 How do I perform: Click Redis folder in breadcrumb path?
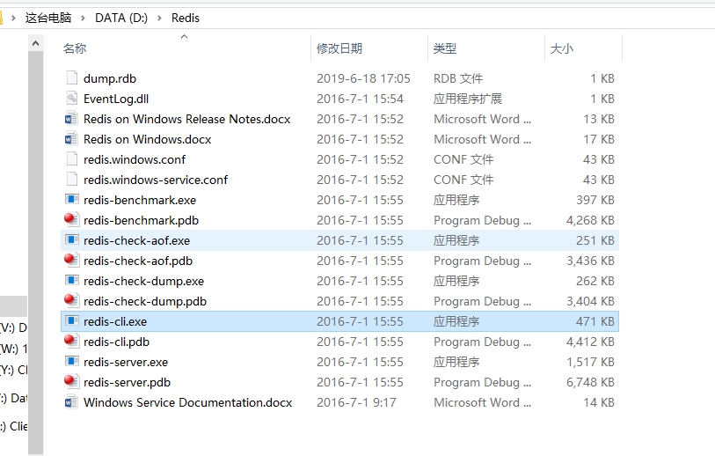[x=186, y=18]
